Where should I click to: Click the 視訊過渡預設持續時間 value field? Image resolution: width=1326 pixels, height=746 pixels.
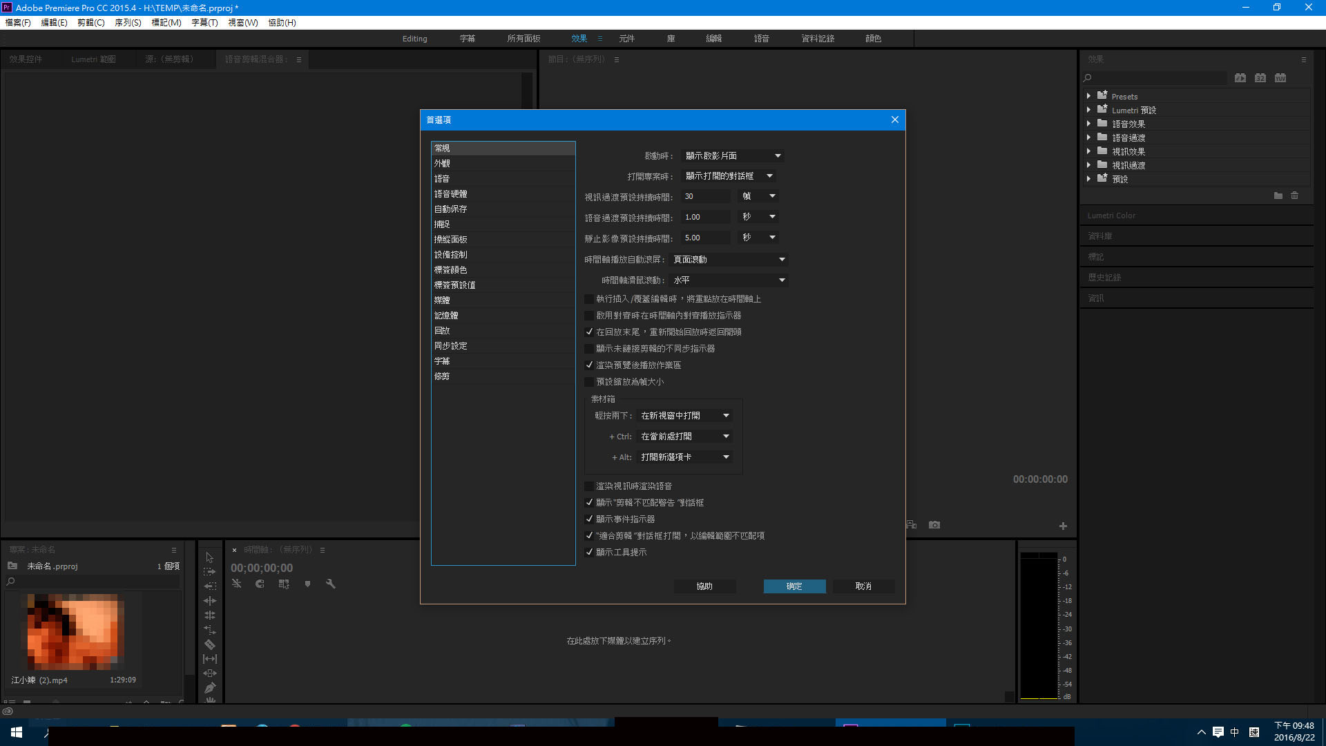tap(704, 196)
